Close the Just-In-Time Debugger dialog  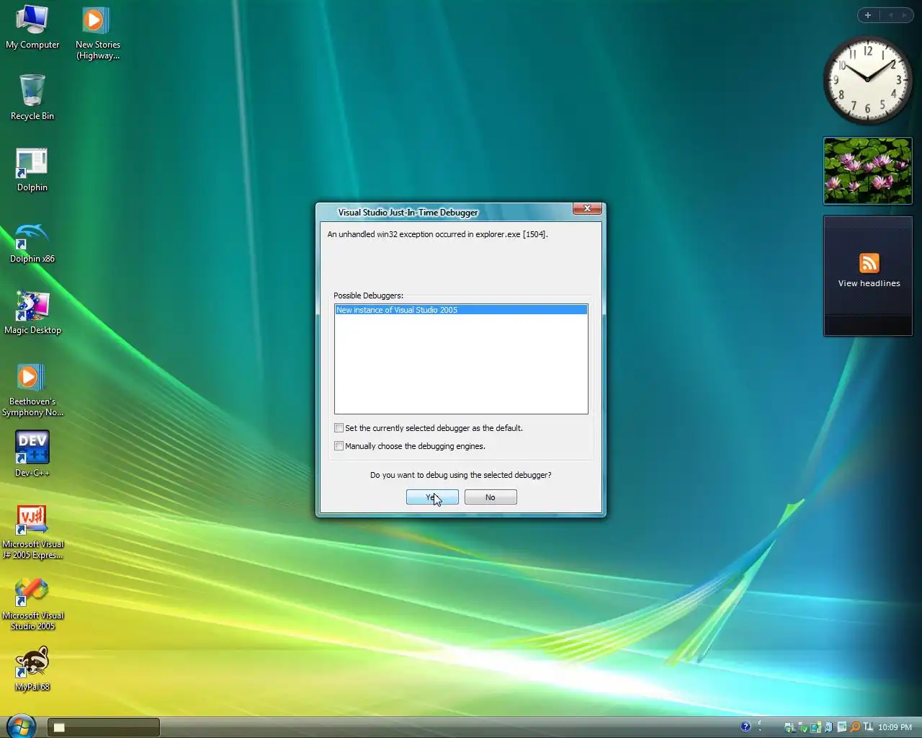587,208
